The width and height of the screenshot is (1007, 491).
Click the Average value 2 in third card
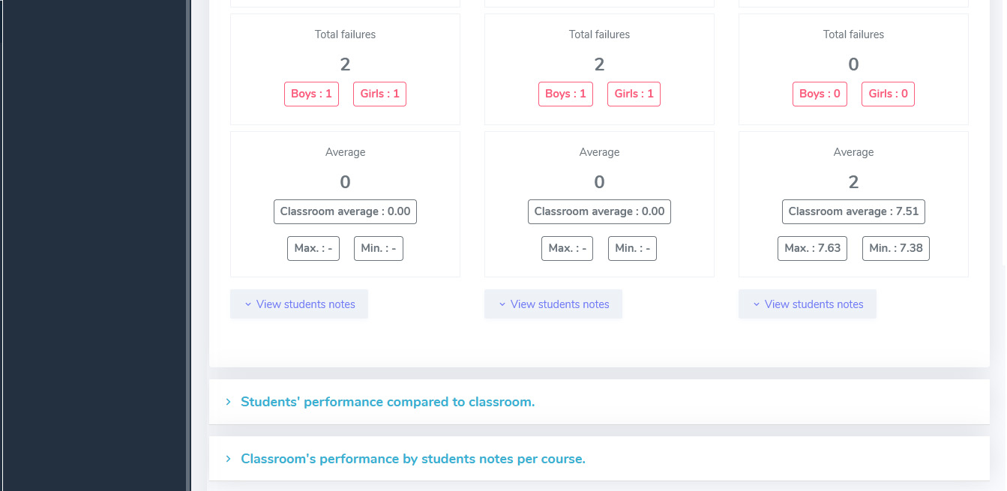853,182
